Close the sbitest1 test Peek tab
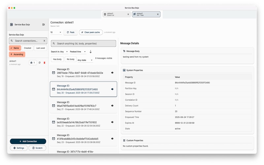Screen dimensions: 264x165 coord(158,14)
